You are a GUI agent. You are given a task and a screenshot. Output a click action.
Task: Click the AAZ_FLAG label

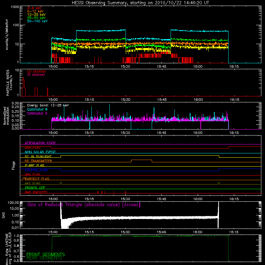point(32,183)
